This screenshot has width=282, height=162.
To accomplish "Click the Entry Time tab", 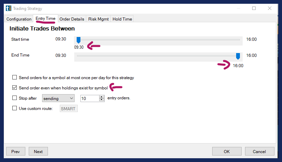I will pos(46,18).
